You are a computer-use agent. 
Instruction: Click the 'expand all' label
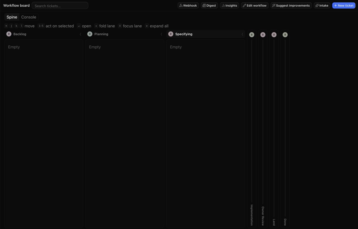point(159,26)
